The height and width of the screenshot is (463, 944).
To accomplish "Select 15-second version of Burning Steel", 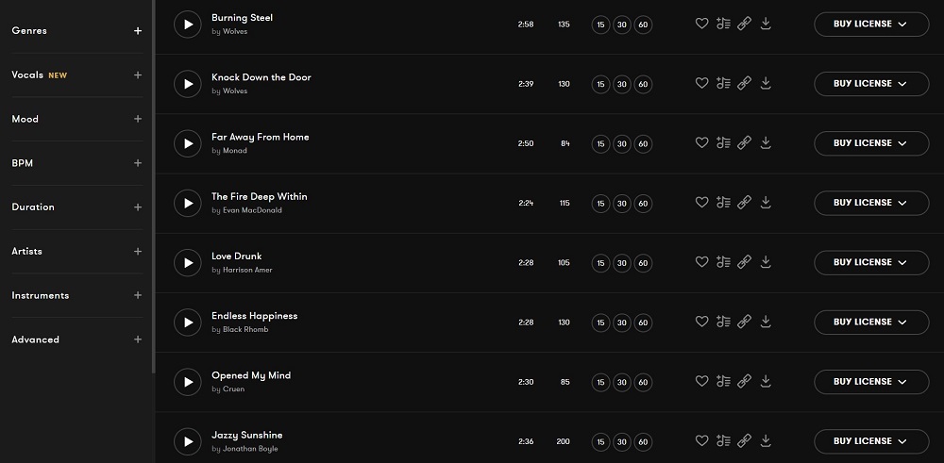I will [x=600, y=25].
